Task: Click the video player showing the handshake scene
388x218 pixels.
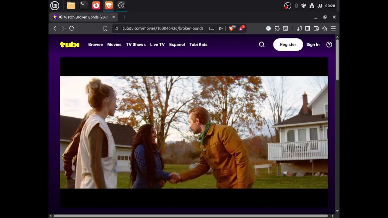Action: [194, 132]
